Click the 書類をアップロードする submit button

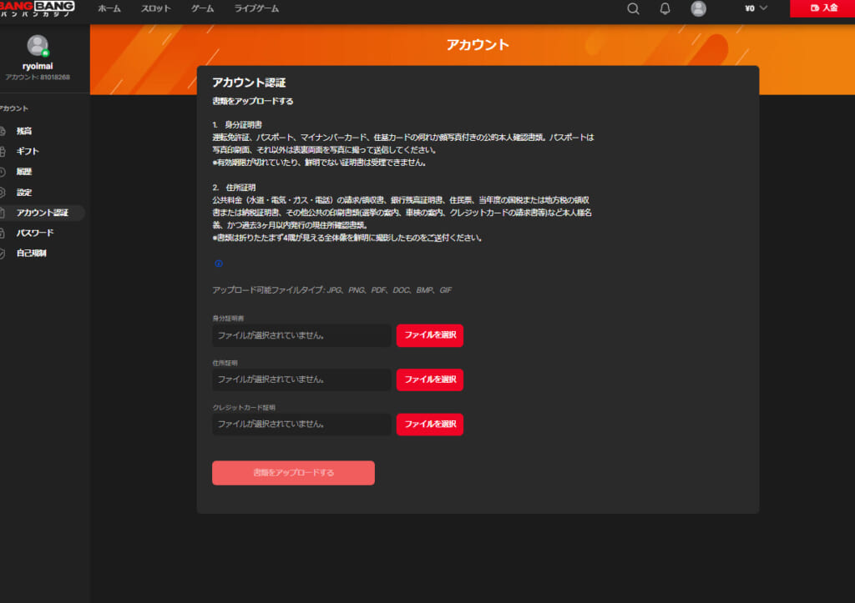click(293, 473)
